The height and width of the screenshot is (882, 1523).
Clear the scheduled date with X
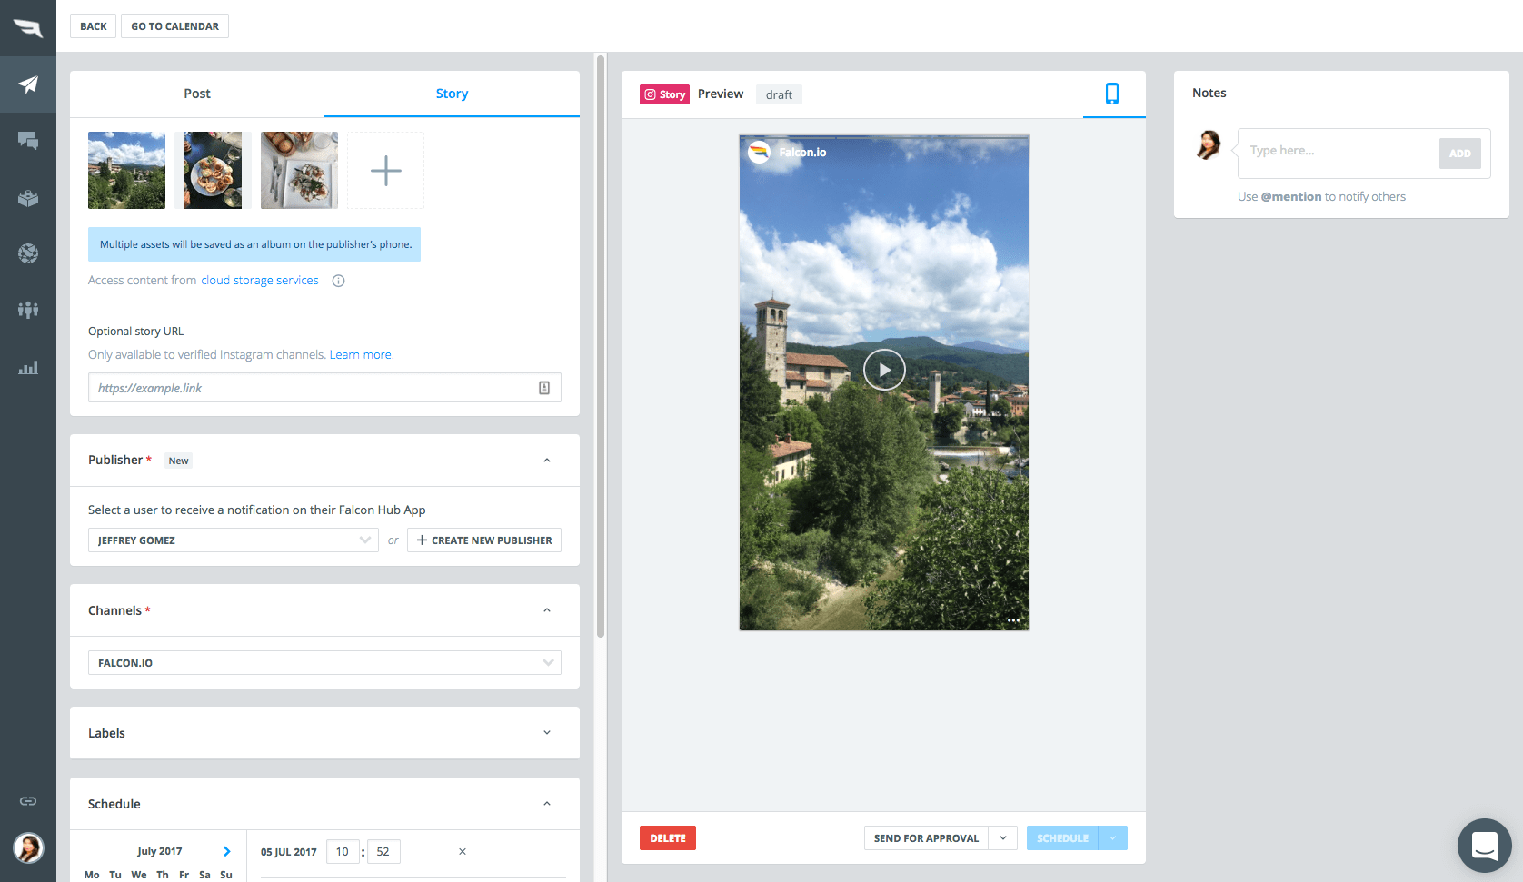[x=463, y=851]
